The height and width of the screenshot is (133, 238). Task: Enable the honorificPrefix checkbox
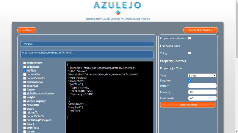[x=24, y=78]
